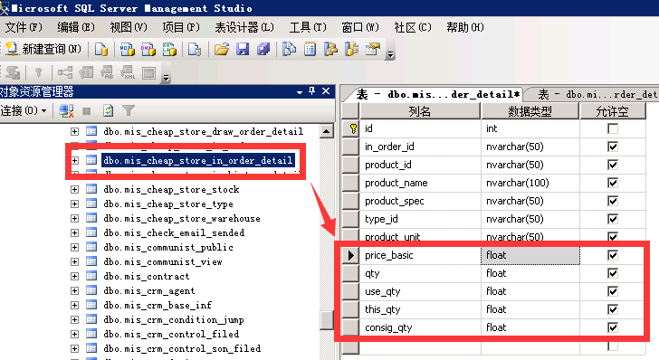
Task: Open the 表设计器(L) menu
Action: [244, 27]
